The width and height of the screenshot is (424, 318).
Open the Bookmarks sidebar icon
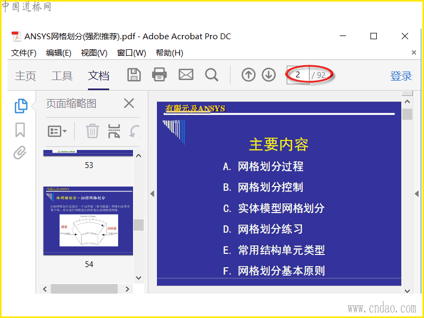click(20, 130)
